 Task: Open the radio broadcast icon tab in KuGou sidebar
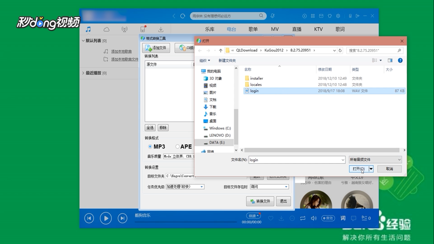(x=125, y=29)
